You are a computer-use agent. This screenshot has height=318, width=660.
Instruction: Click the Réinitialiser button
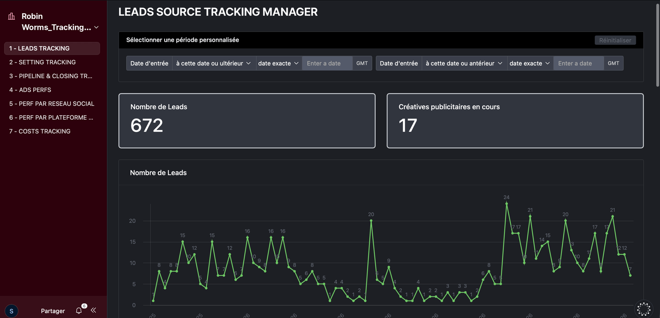[x=615, y=40]
